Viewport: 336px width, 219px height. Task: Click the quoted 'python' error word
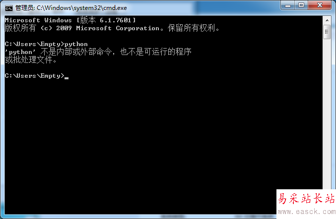point(20,52)
